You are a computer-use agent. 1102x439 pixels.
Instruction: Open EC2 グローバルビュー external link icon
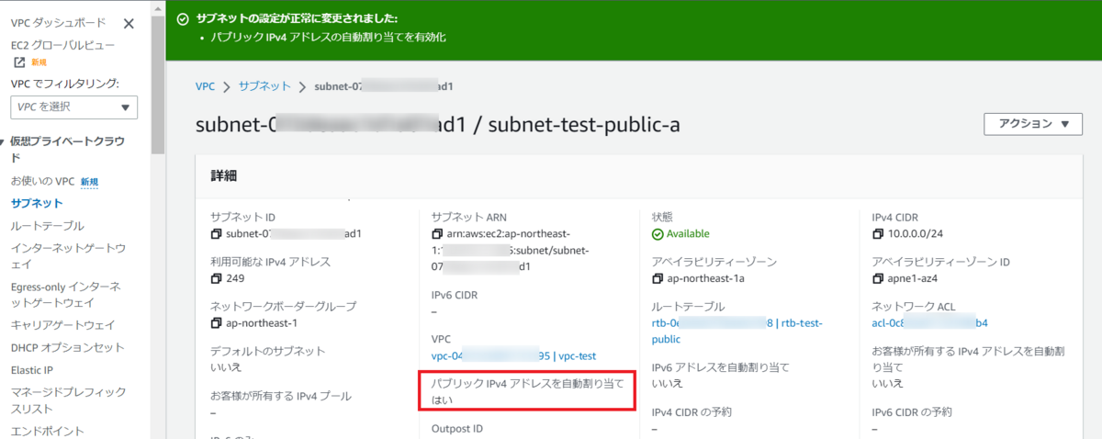coord(18,62)
